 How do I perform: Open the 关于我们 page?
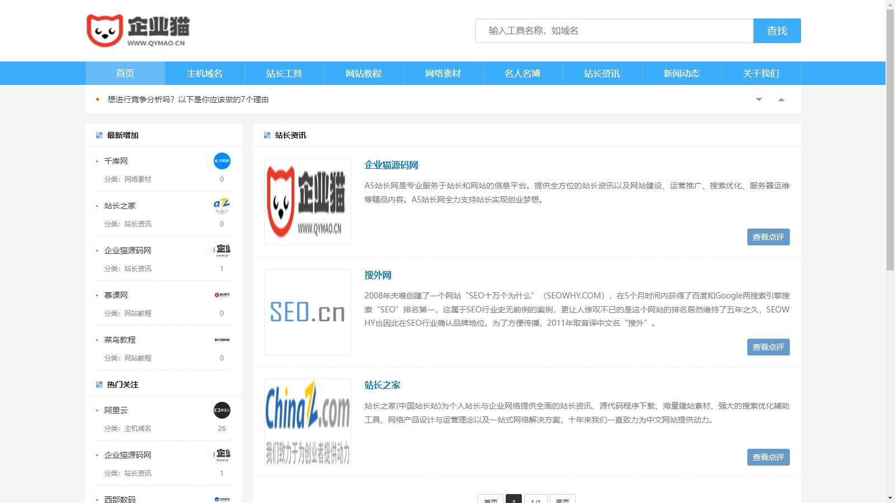(x=761, y=73)
